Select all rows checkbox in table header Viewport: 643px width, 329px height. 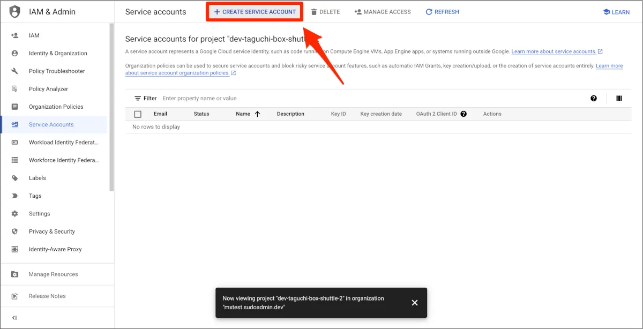(138, 114)
